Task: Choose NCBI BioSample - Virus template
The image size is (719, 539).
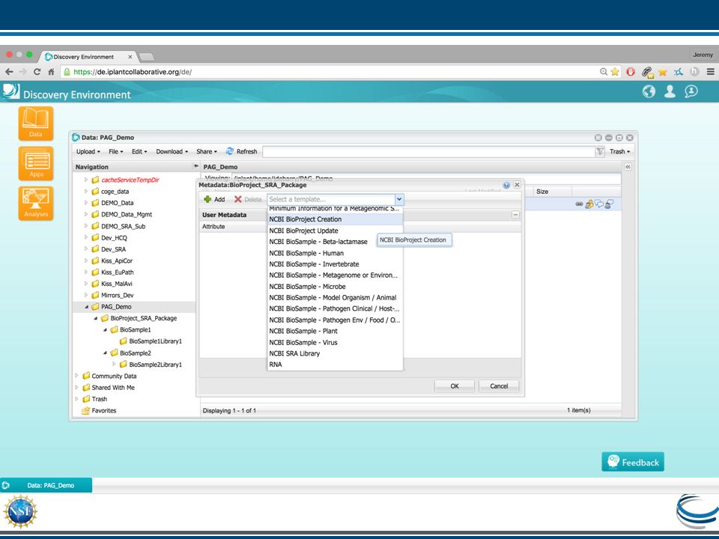Action: coord(336,342)
